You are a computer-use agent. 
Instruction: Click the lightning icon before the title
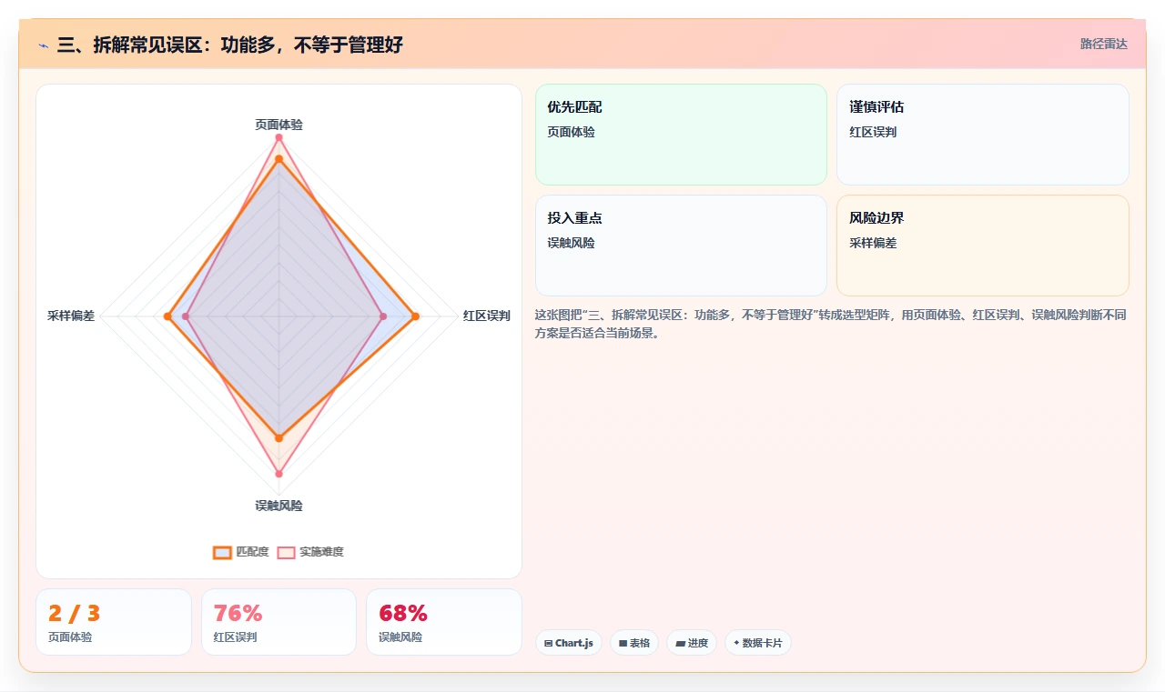tap(44, 45)
